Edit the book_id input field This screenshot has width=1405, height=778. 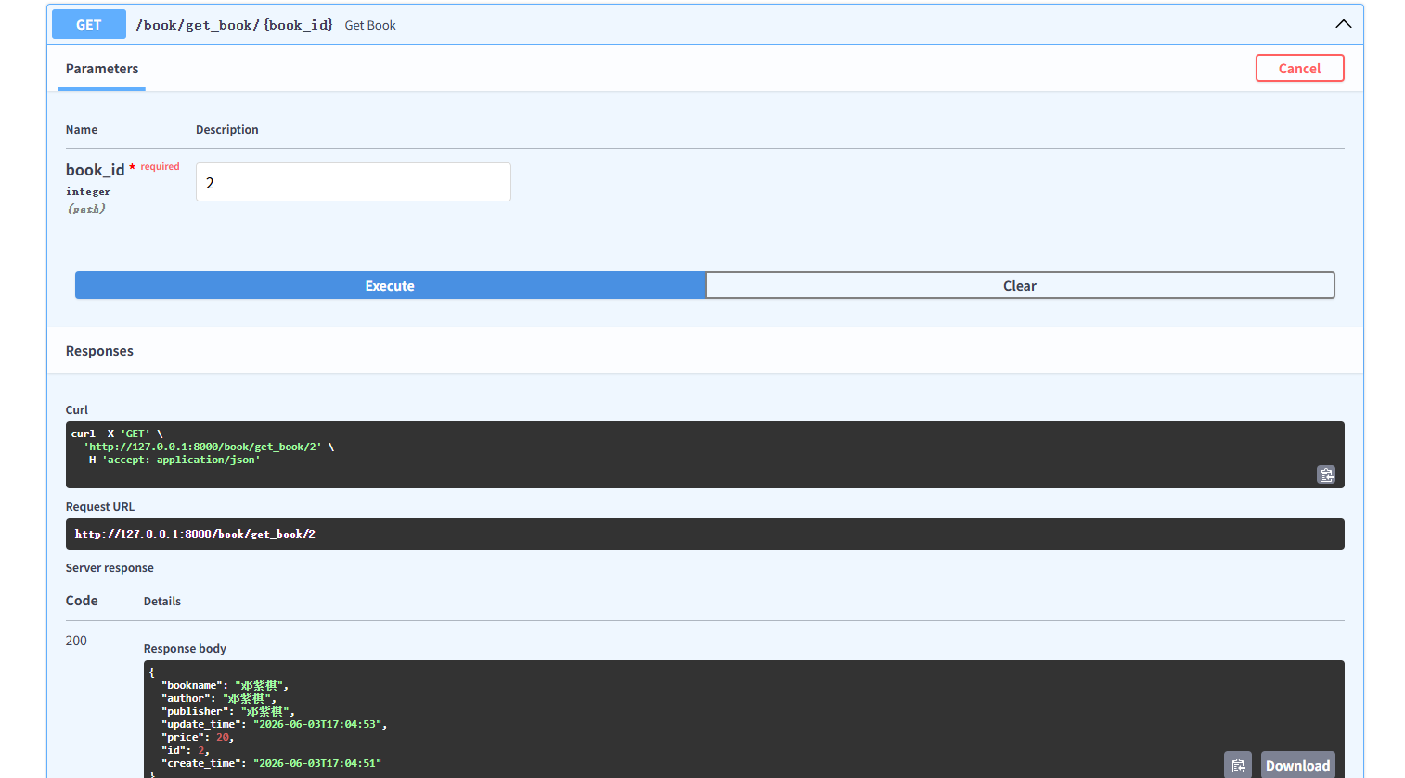353,182
